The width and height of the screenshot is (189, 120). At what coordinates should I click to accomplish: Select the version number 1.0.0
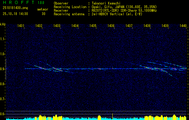(x=41, y=3)
